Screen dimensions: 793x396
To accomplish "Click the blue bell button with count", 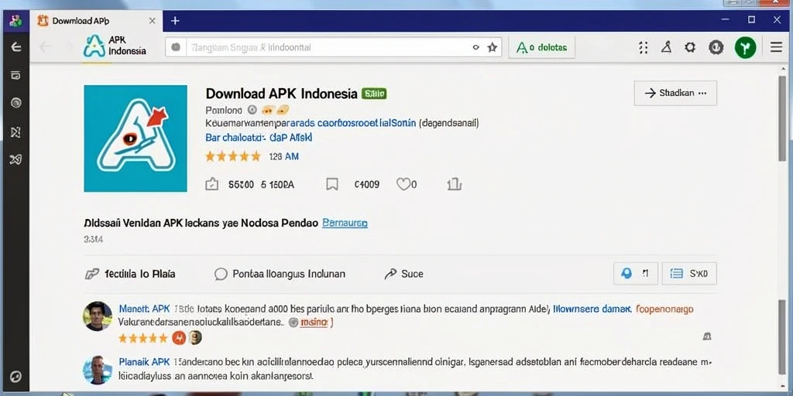I will (635, 273).
